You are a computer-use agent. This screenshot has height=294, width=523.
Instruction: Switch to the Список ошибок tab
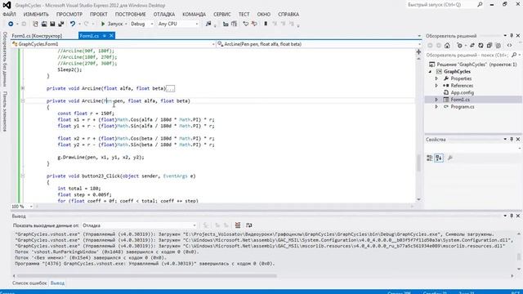click(29, 283)
